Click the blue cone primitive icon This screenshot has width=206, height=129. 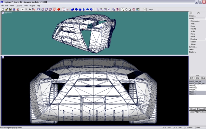coord(84,9)
